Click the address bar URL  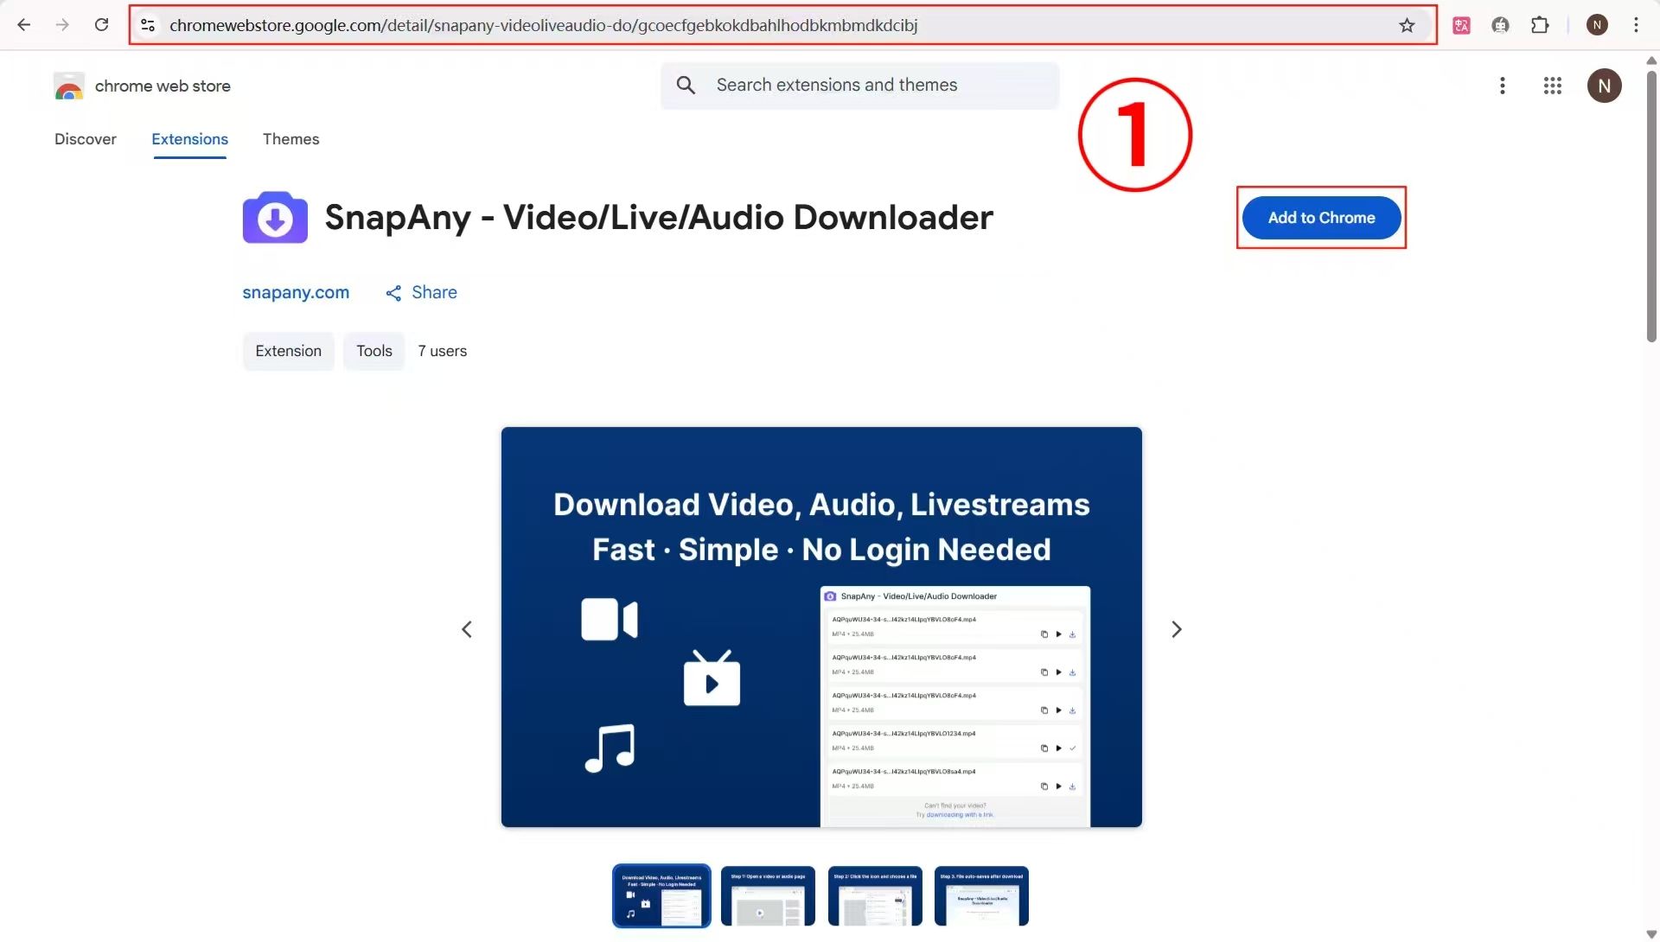[x=543, y=25]
